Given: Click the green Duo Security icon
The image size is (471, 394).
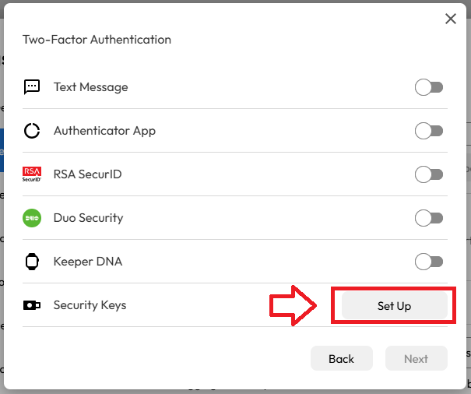Looking at the screenshot, I should 32,218.
